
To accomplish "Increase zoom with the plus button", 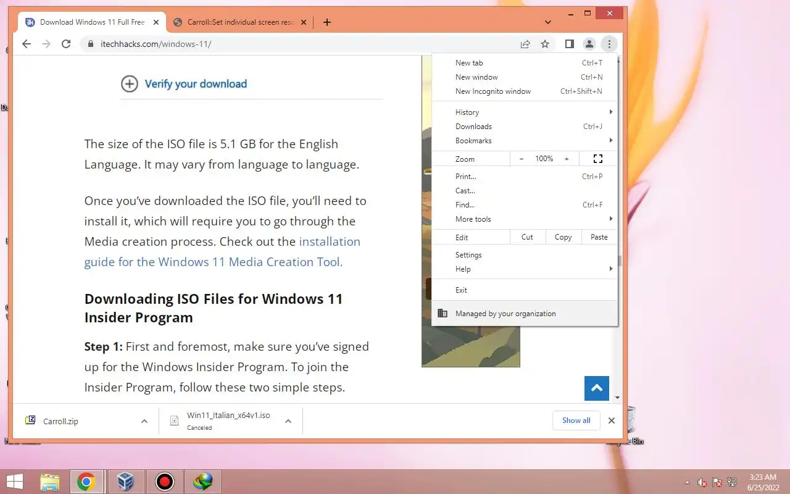I will (567, 159).
